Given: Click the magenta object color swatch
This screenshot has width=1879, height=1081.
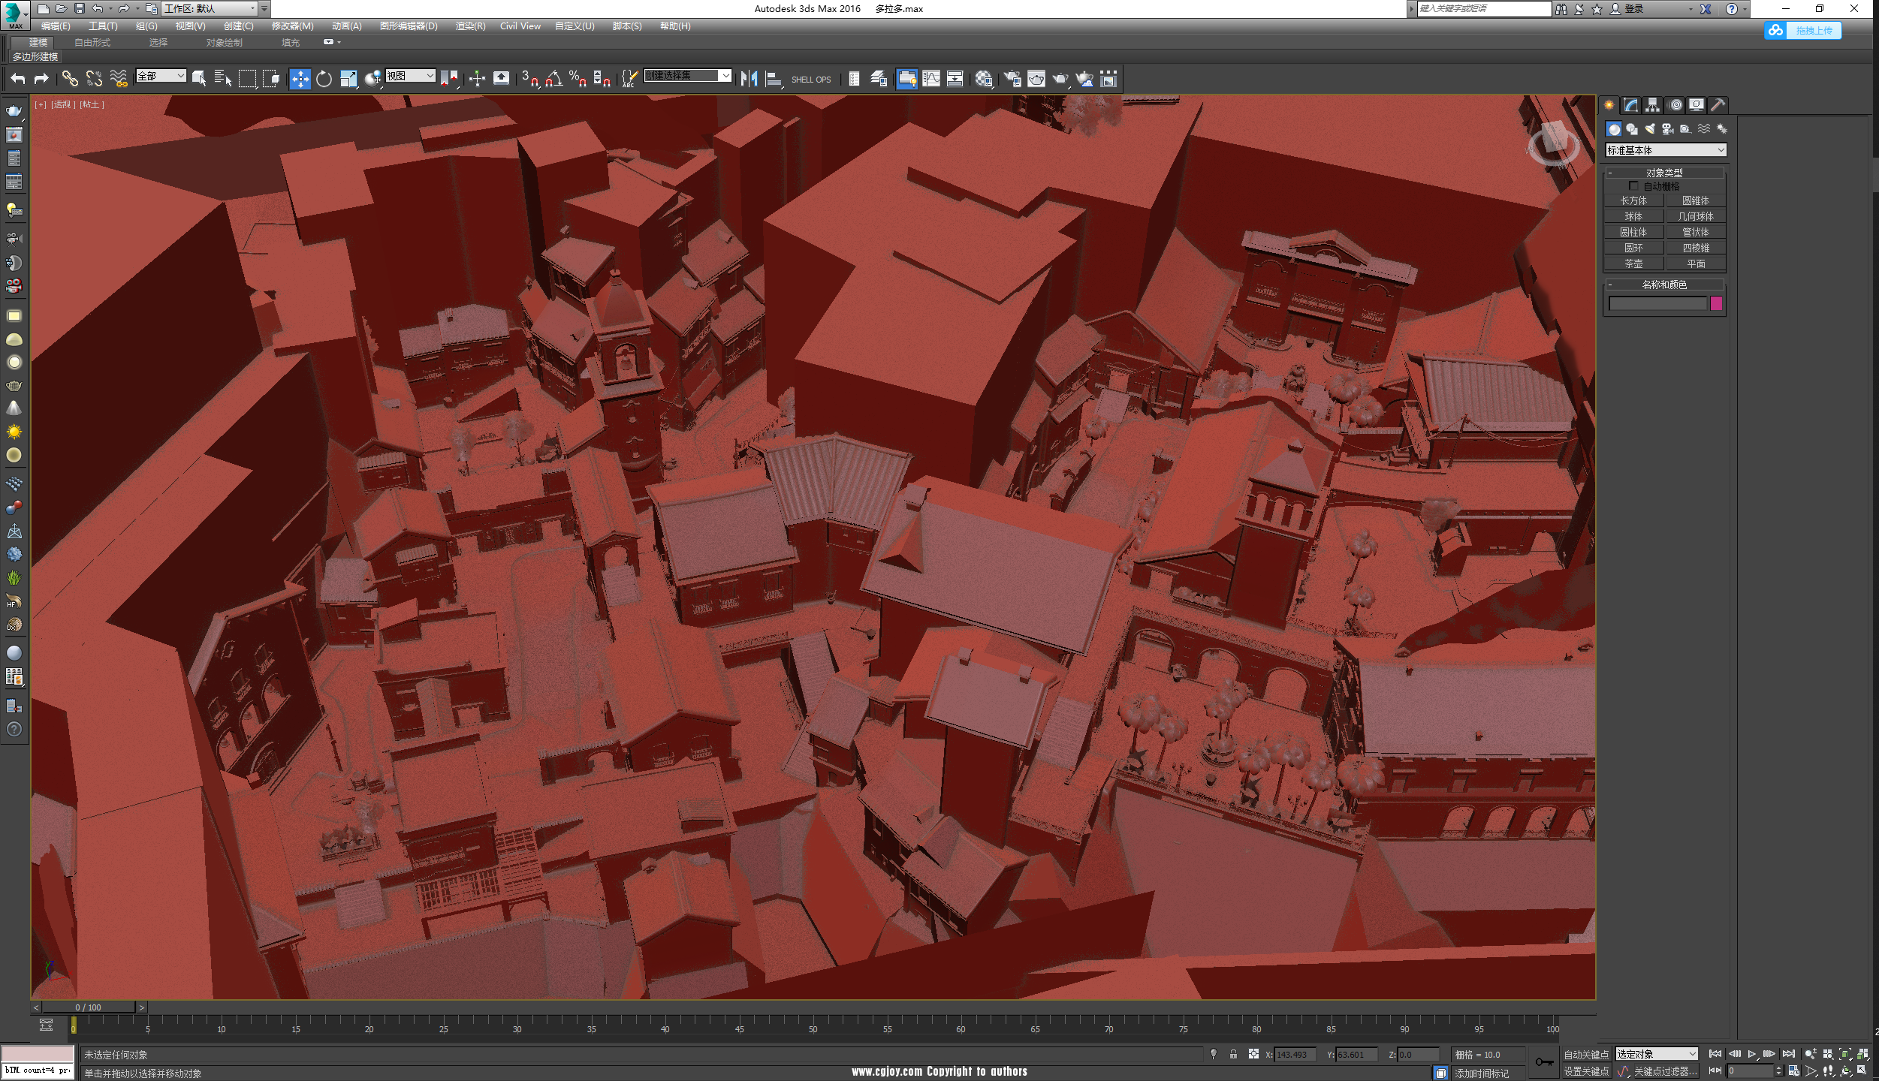Looking at the screenshot, I should click(1716, 303).
